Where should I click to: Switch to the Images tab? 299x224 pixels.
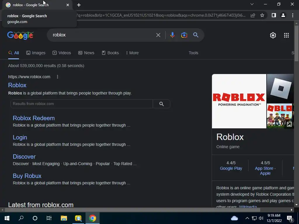(36, 53)
